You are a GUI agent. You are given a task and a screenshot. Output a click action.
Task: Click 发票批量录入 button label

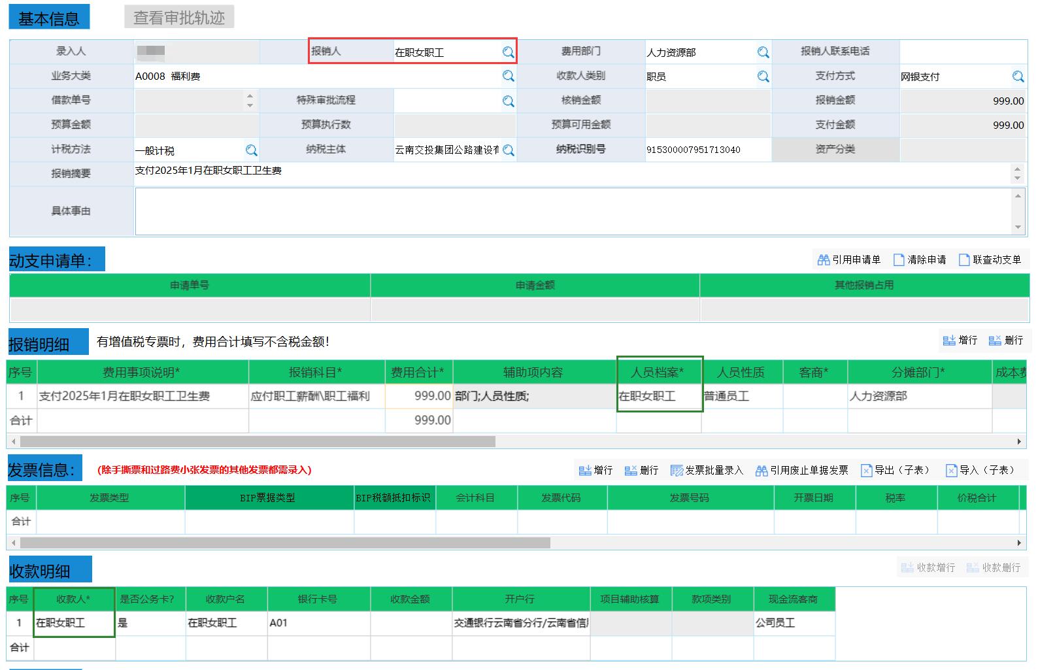click(714, 471)
